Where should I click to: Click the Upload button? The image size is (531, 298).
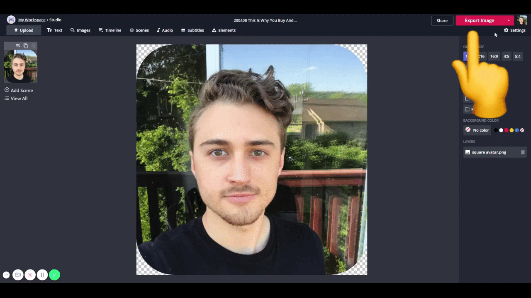pyautogui.click(x=24, y=30)
